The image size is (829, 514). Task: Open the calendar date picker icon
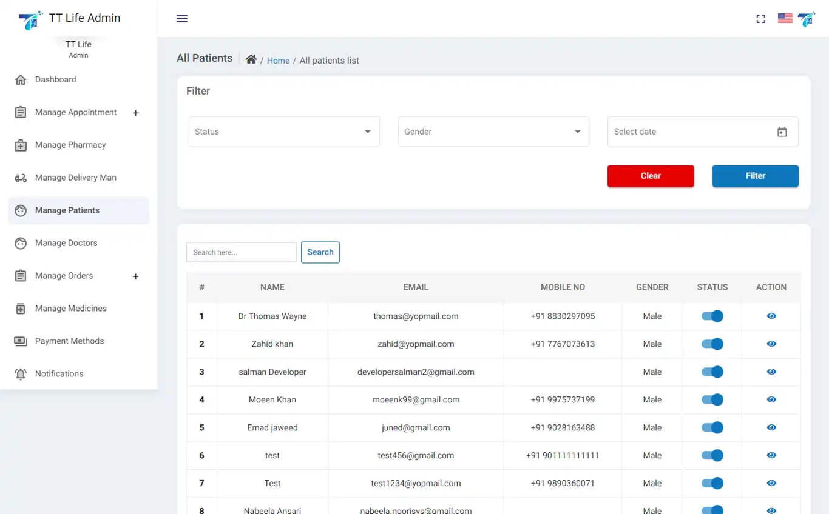pos(782,132)
